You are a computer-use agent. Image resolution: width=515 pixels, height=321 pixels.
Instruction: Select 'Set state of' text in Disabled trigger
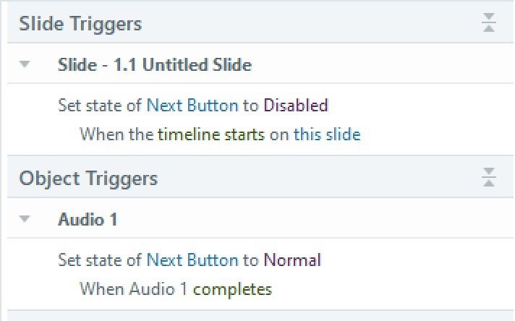(101, 105)
